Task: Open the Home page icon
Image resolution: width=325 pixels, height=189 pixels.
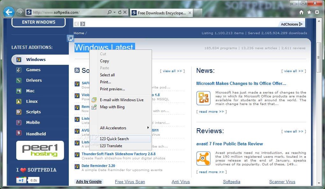Action: (301, 12)
